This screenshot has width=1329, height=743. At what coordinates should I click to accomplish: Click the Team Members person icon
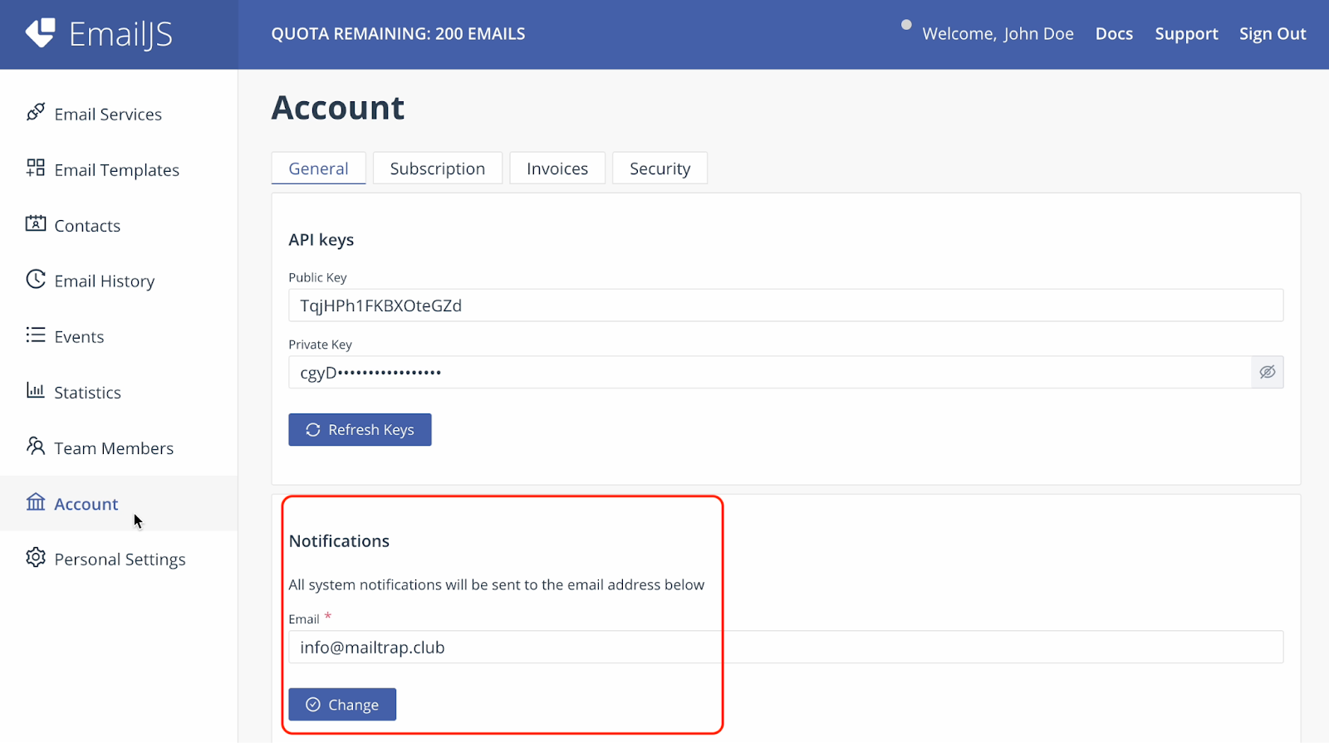tap(35, 446)
